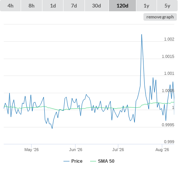The image size is (178, 171).
Task: Show the 7d price history
Action: (74, 6)
